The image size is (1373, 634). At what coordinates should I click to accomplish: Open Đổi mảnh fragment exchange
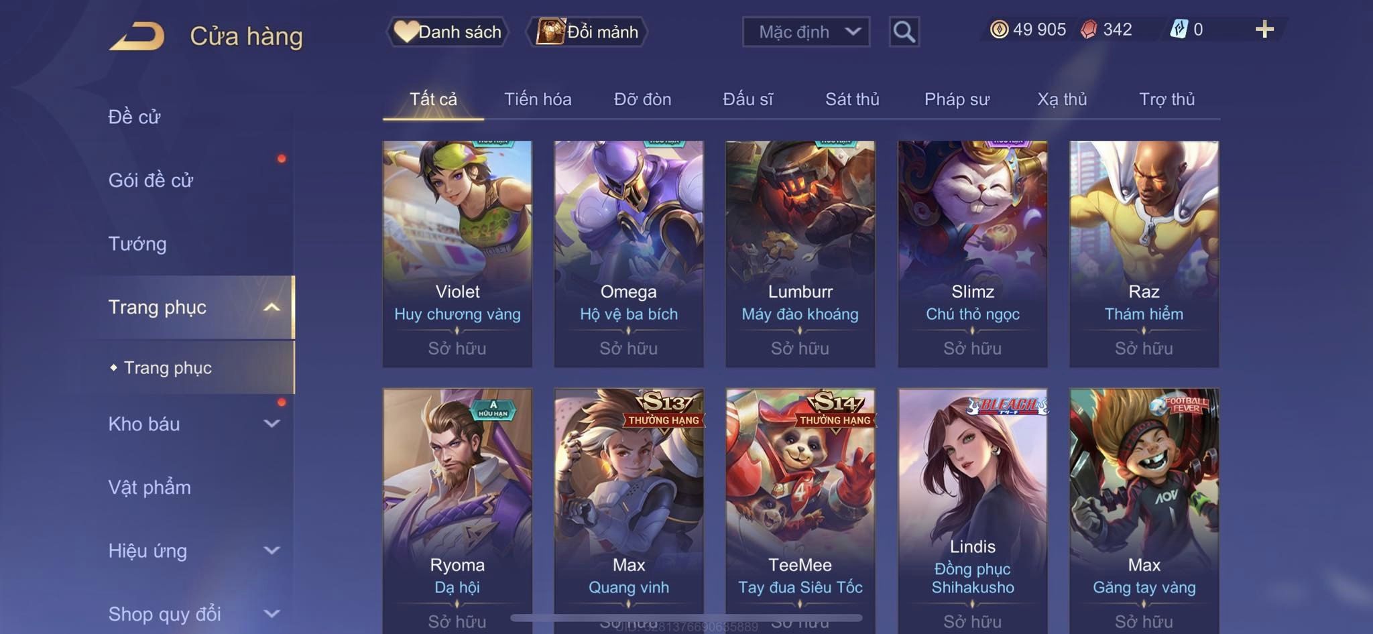(x=587, y=31)
